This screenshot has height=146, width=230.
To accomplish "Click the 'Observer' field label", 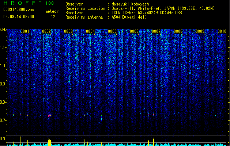I will pos(74,4).
